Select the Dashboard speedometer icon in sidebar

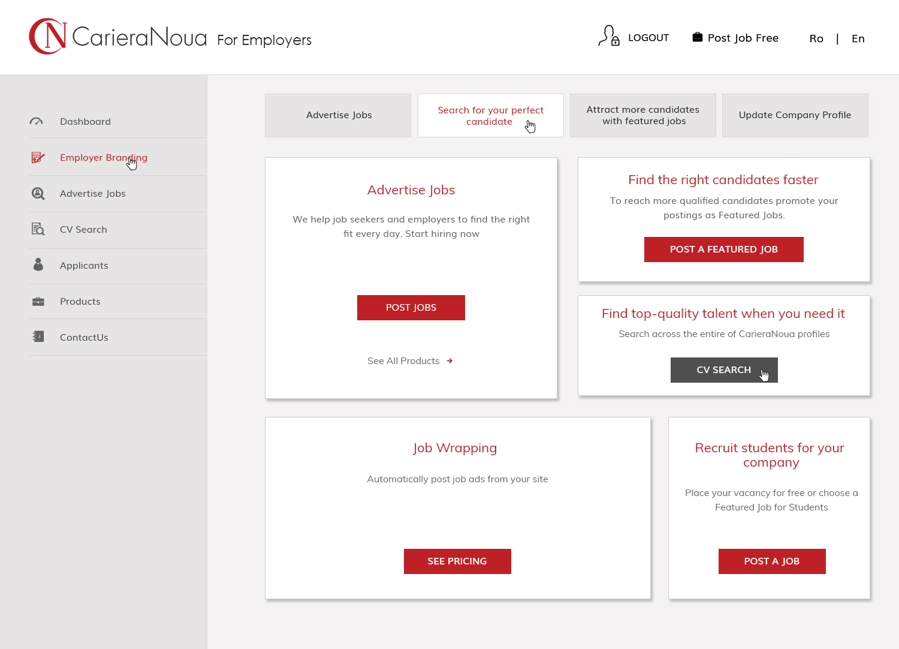pos(37,121)
